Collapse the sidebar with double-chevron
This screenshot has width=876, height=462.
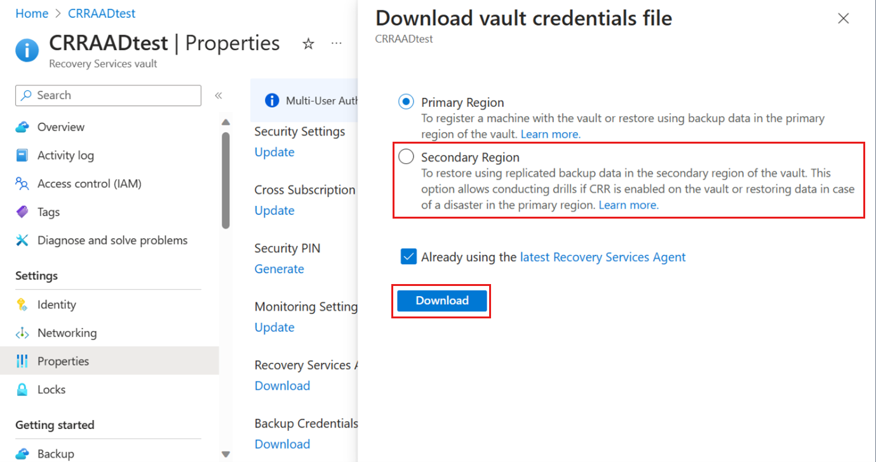(218, 95)
